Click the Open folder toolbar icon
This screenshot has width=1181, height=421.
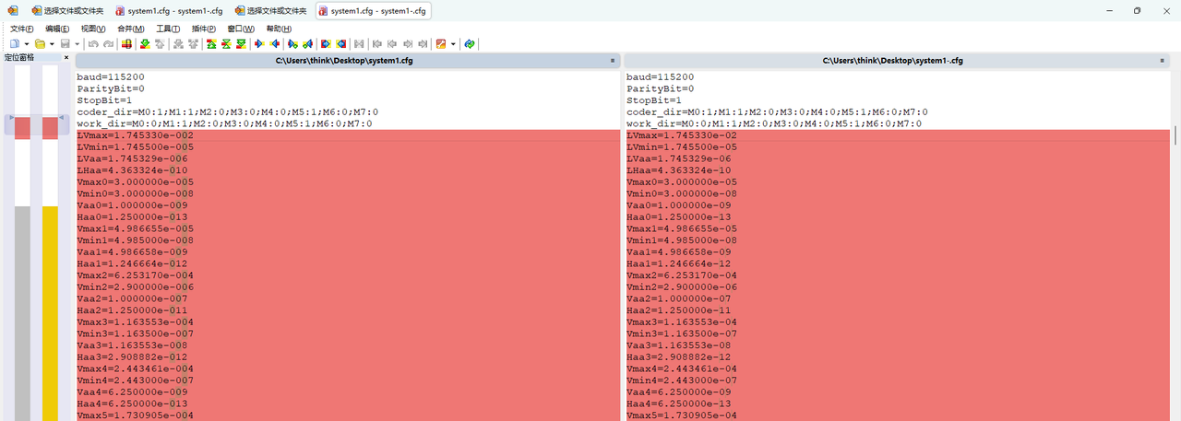pyautogui.click(x=40, y=43)
